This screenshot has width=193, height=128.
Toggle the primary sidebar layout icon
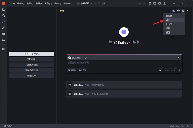coord(150,4)
